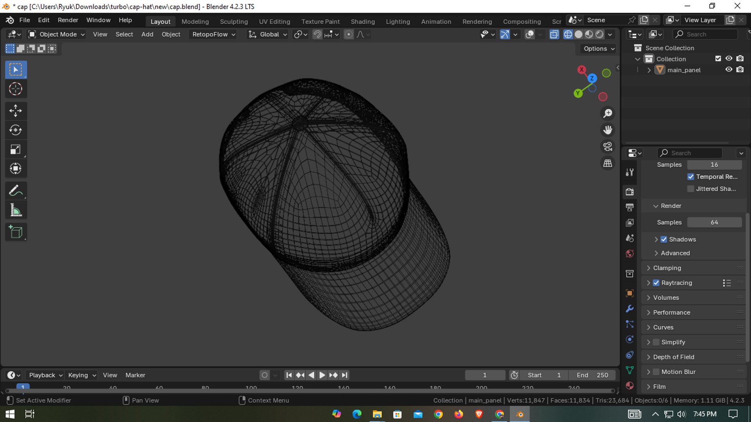Switch perspective/orthographic grid icon

[x=607, y=163]
